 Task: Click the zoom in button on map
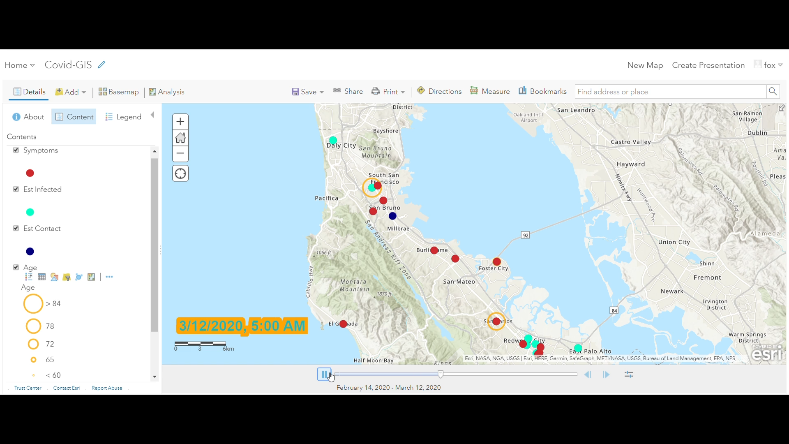[180, 120]
